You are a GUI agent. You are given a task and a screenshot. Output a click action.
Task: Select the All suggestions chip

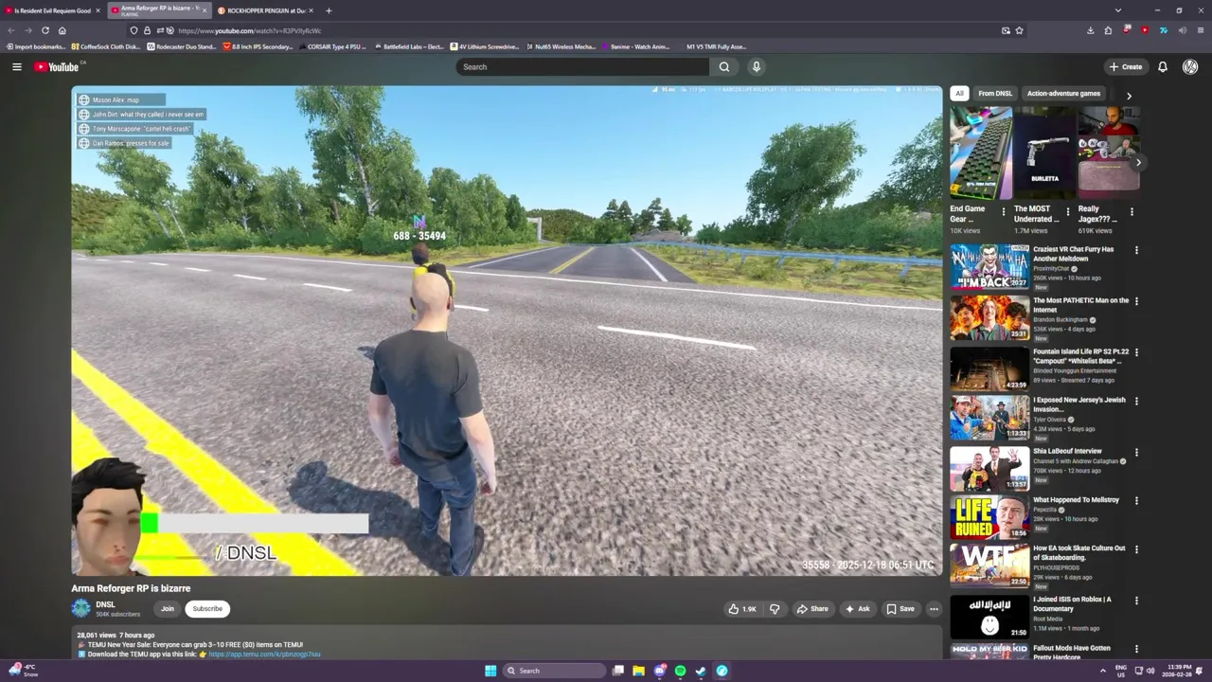959,94
